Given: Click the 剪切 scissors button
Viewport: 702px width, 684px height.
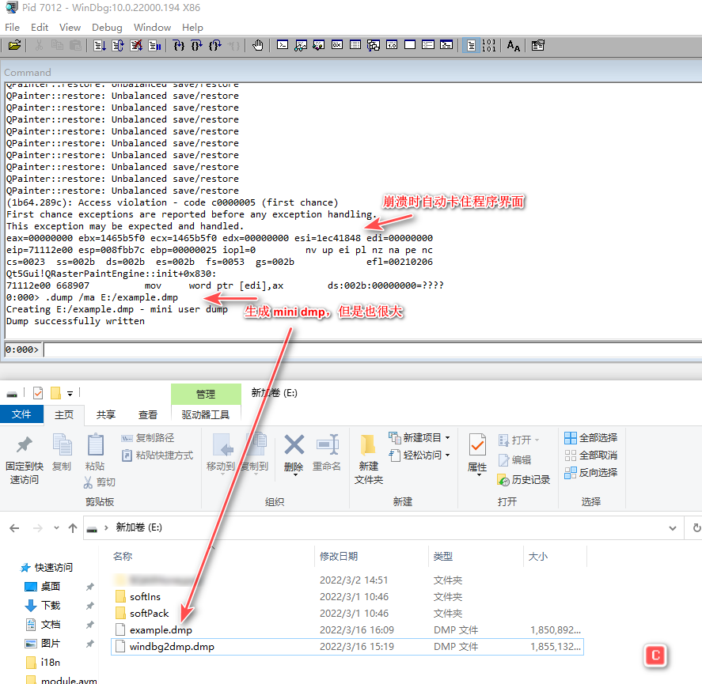Looking at the screenshot, I should tap(100, 482).
